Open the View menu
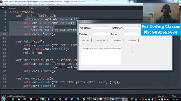This screenshot has width=181, height=101. 25,4
